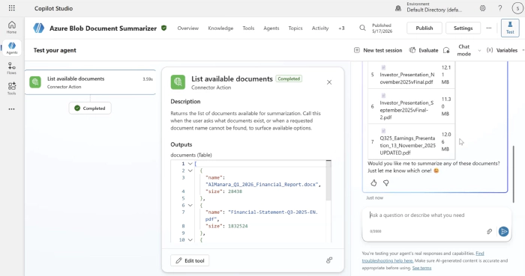The height and width of the screenshot is (276, 525).
Task: Click Investor_Presentation_November2025vFinal.pdf file name
Action: [407, 79]
